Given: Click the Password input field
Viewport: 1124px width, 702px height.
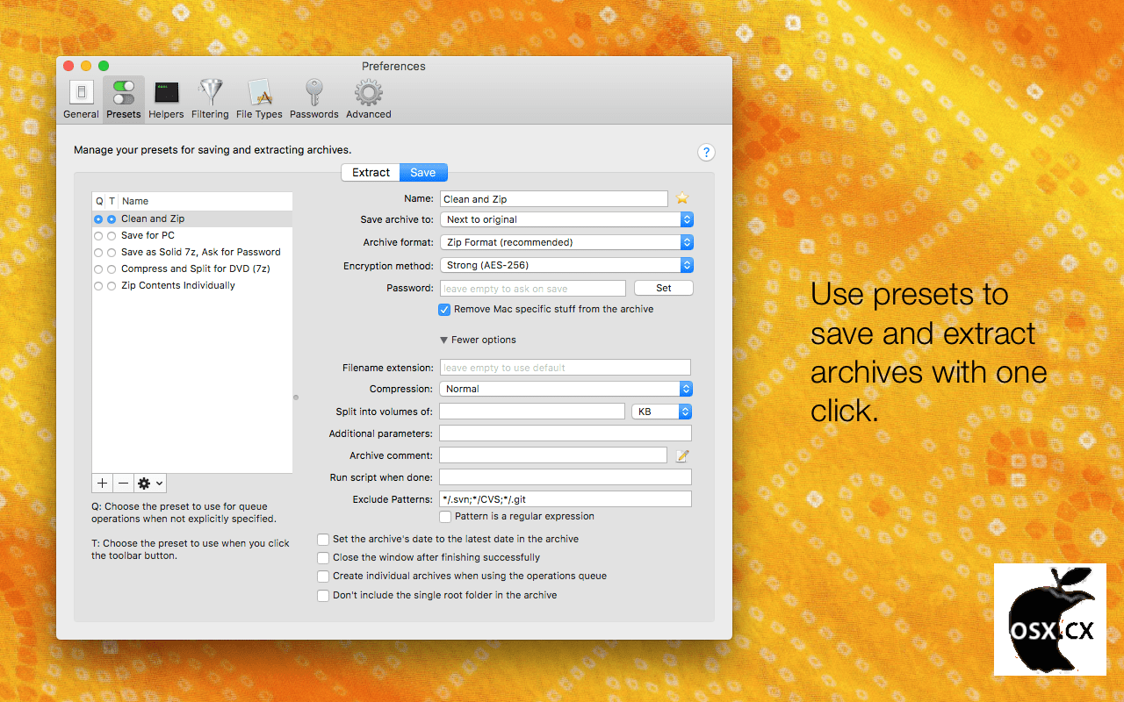Looking at the screenshot, I should [533, 289].
